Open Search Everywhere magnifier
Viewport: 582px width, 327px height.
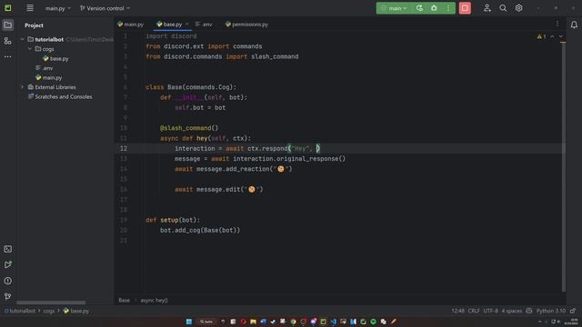tap(503, 8)
